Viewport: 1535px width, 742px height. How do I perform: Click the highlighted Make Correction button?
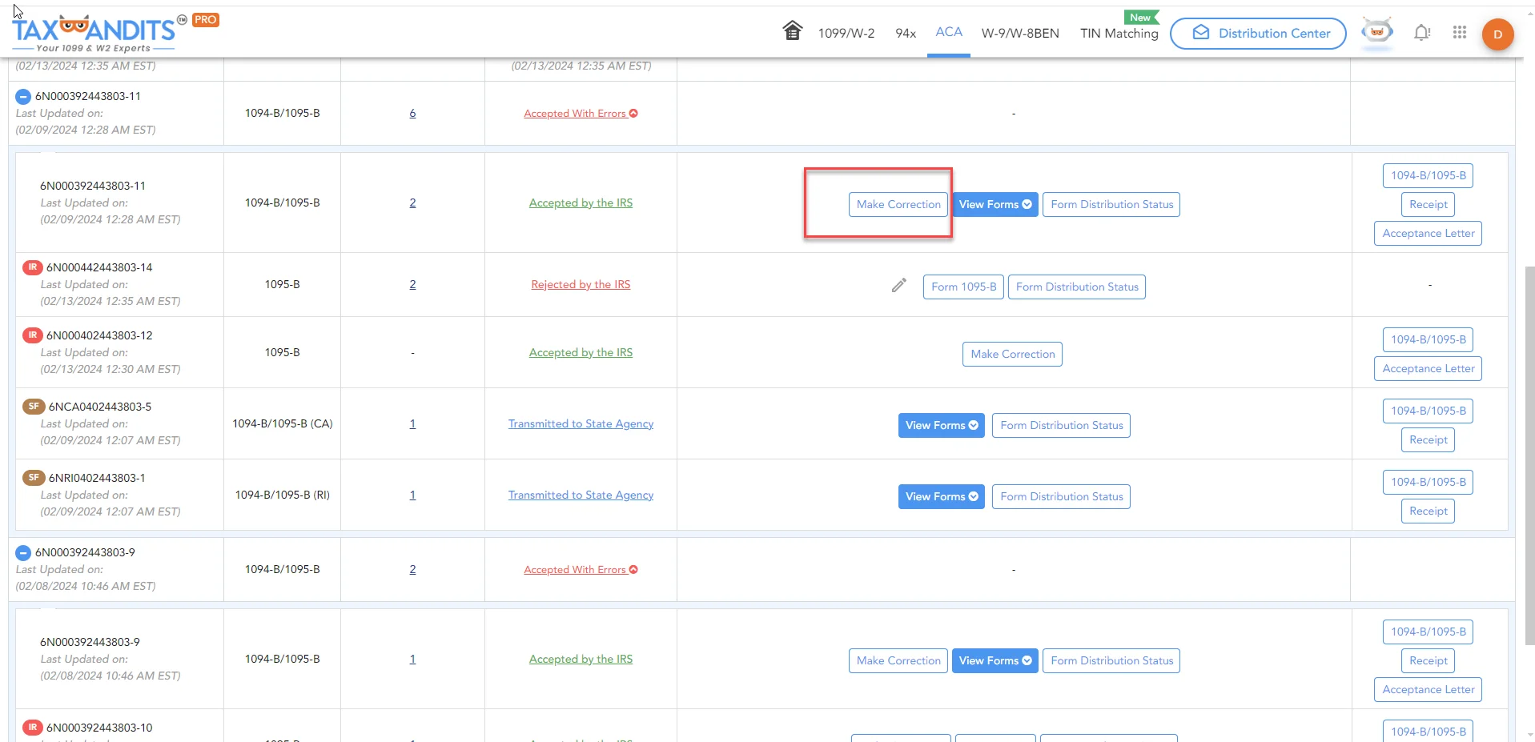pos(898,205)
